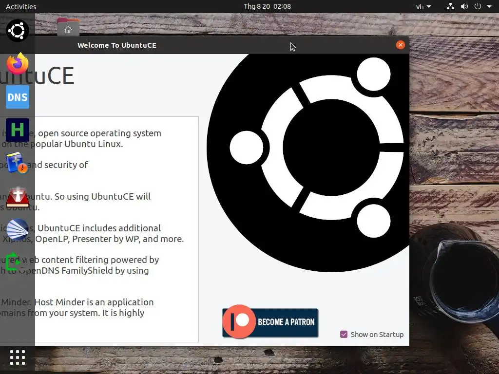Open the vi input language dropdown
Image resolution: width=499 pixels, height=374 pixels.
pos(423,6)
